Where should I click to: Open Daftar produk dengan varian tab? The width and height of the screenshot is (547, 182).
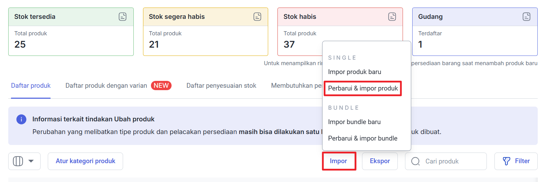click(106, 86)
